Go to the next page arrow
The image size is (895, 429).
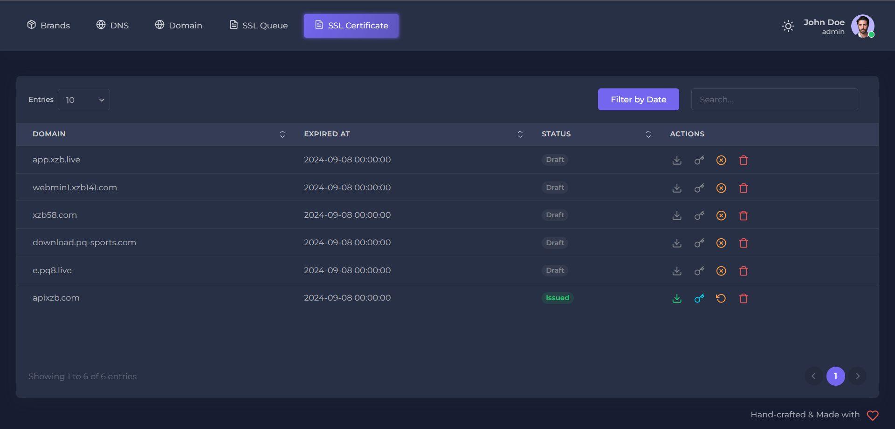[857, 376]
